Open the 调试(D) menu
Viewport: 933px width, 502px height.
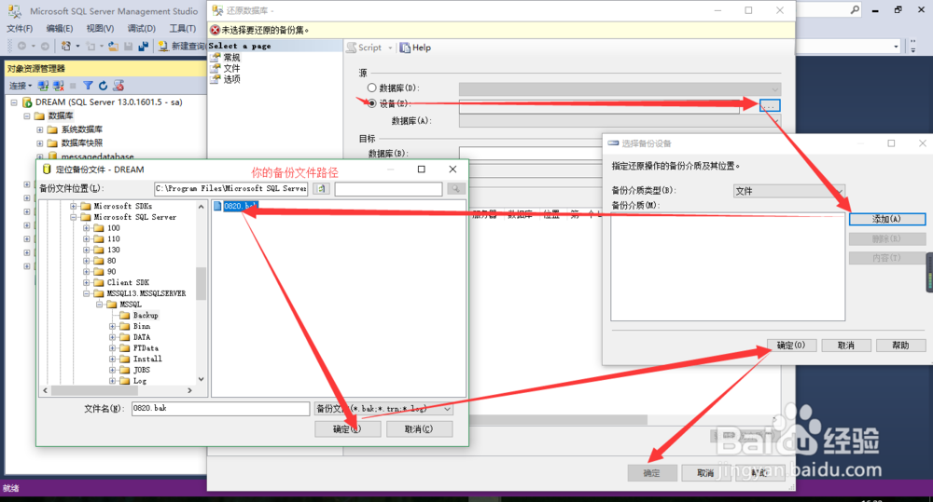pyautogui.click(x=141, y=29)
